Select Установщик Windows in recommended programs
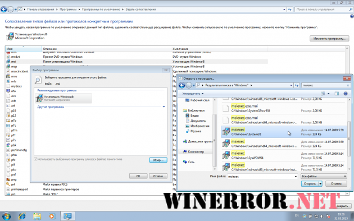The image size is (354, 221). pyautogui.click(x=63, y=98)
